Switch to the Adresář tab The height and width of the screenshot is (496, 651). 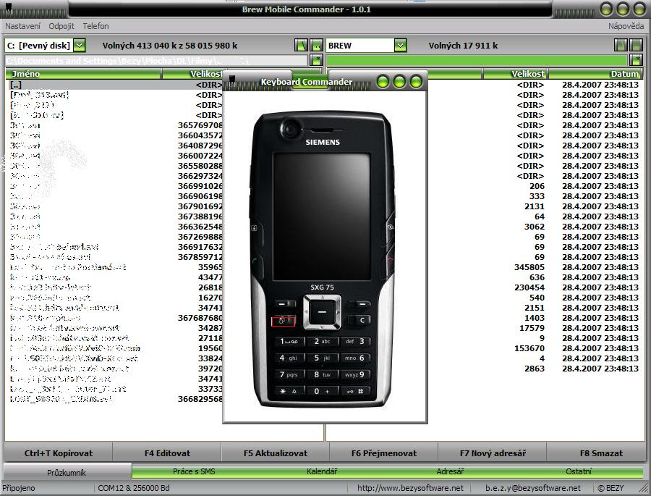point(450,471)
